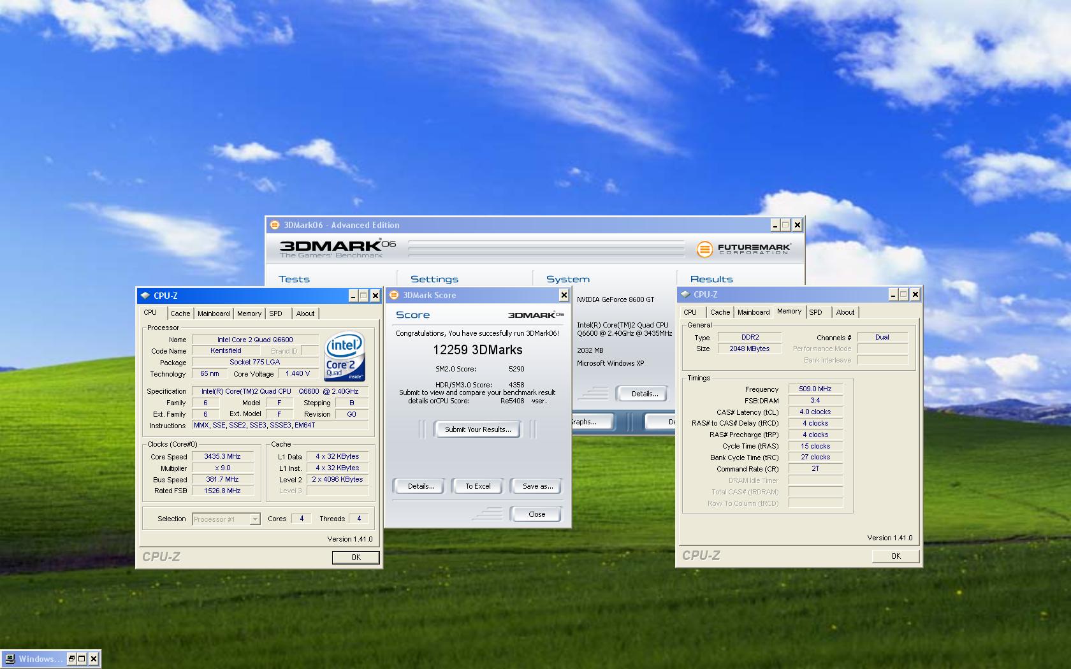Click the memory Frequency 509.0 MHz field
This screenshot has width=1071, height=669.
point(815,389)
